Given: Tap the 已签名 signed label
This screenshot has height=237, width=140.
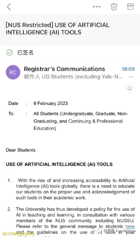Looking at the screenshot, I should click(26, 53).
